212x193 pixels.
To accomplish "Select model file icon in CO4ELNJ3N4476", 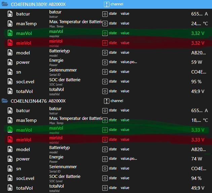I will pos(10,149).
